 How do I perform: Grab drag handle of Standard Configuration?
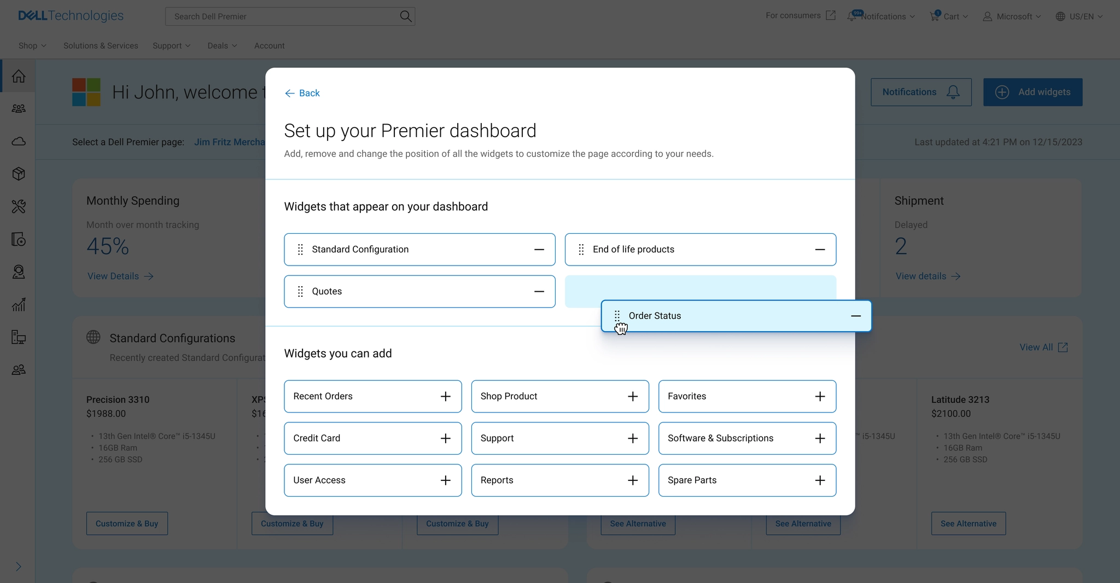[x=300, y=250]
